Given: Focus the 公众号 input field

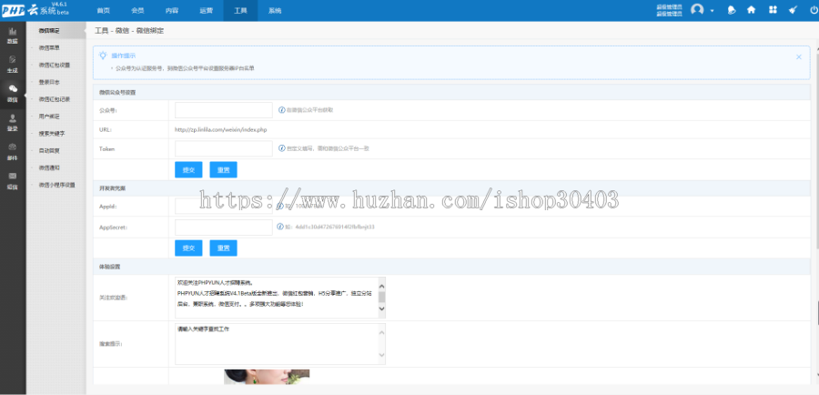Looking at the screenshot, I should (224, 110).
